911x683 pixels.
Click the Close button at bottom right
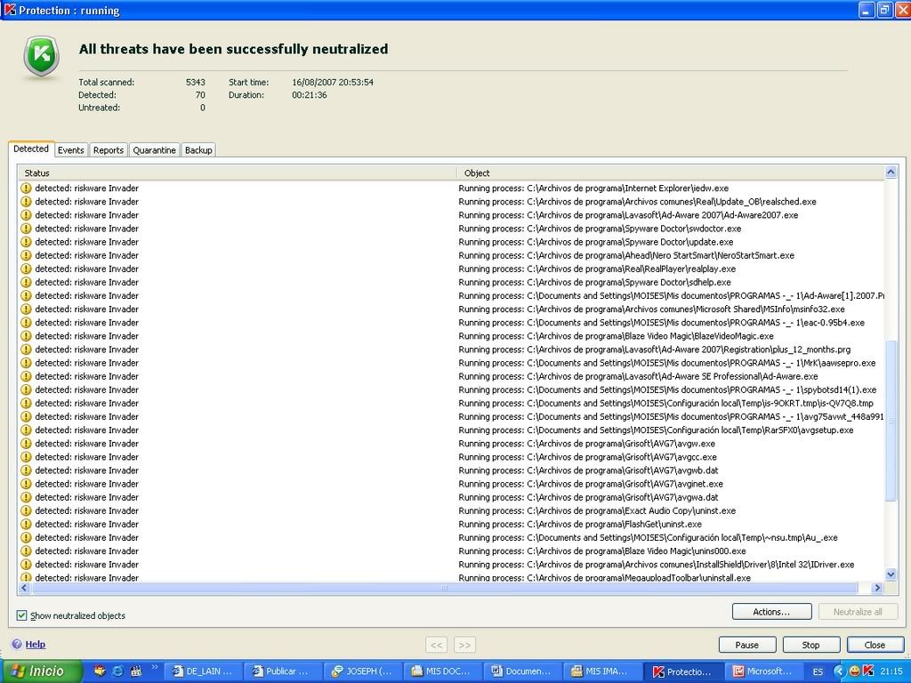875,645
